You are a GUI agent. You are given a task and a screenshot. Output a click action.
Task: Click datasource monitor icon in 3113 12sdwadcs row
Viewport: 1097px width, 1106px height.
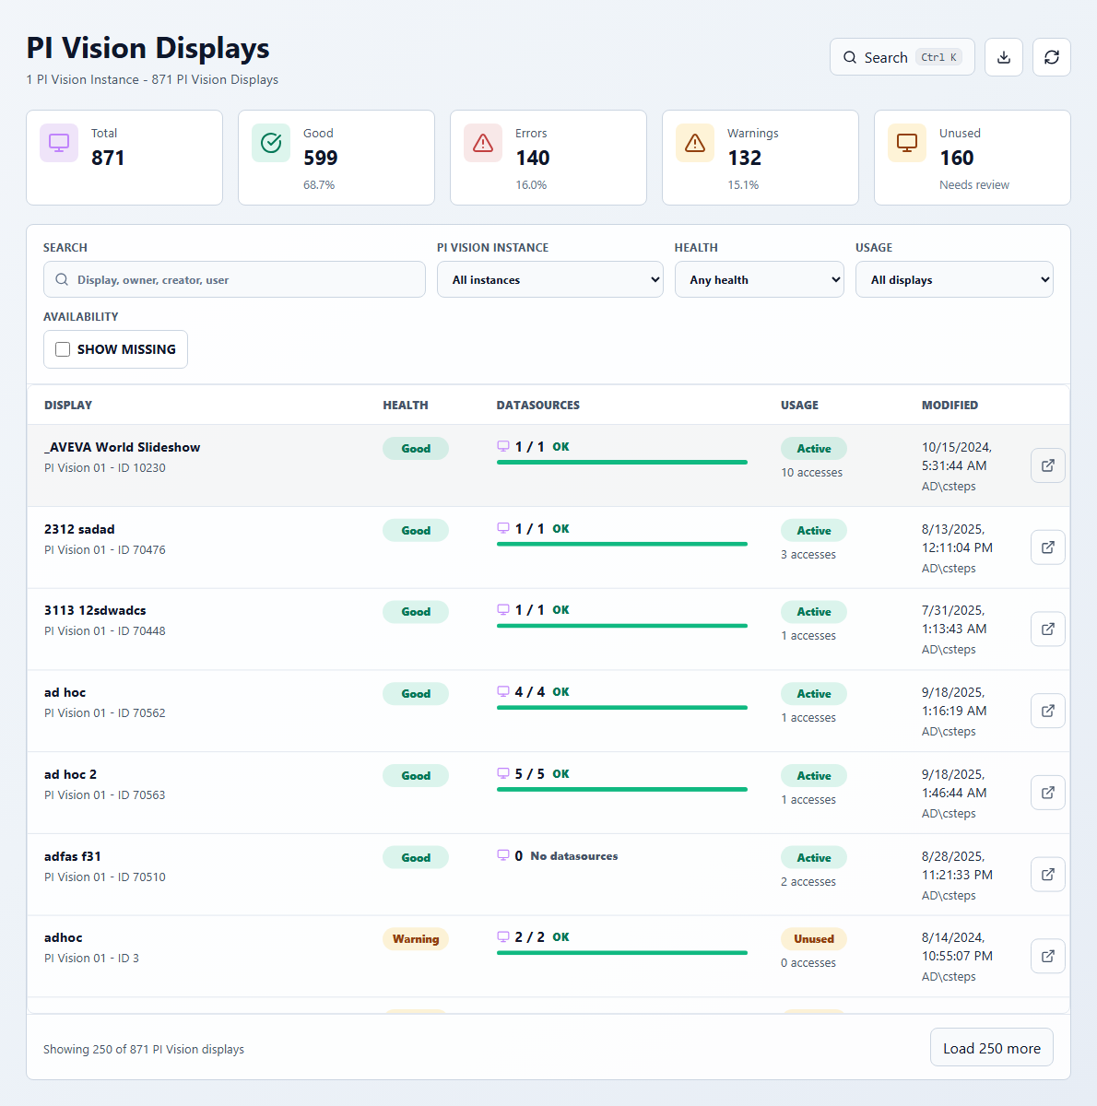(503, 609)
